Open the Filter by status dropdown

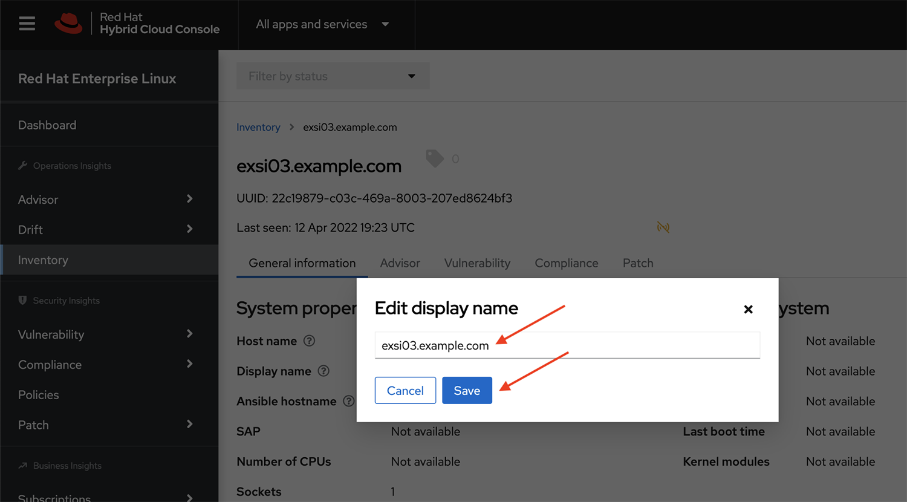pos(332,76)
